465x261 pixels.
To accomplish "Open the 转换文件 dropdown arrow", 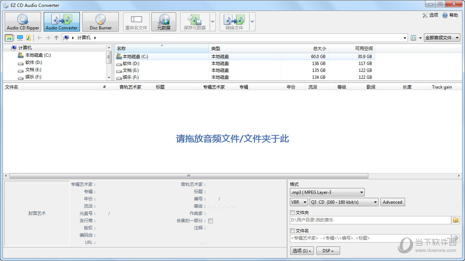I will coord(252,22).
